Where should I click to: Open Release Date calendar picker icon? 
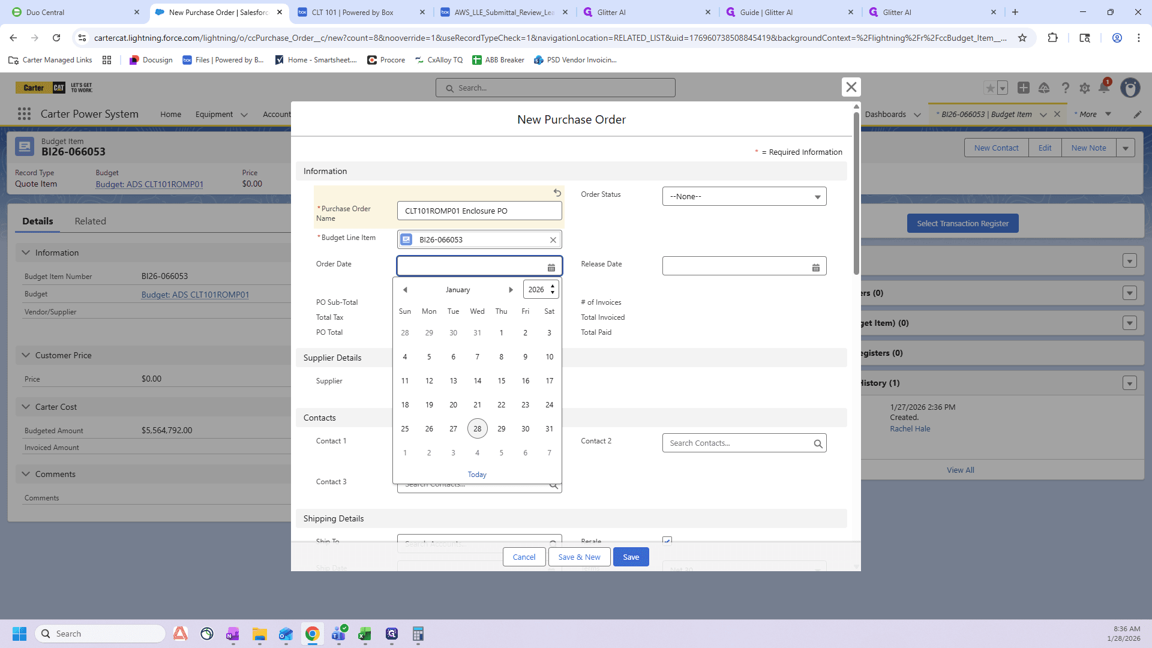(x=815, y=268)
